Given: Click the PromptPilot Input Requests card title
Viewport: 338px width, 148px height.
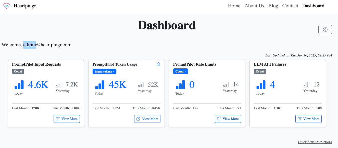Looking at the screenshot, I should tap(36, 64).
